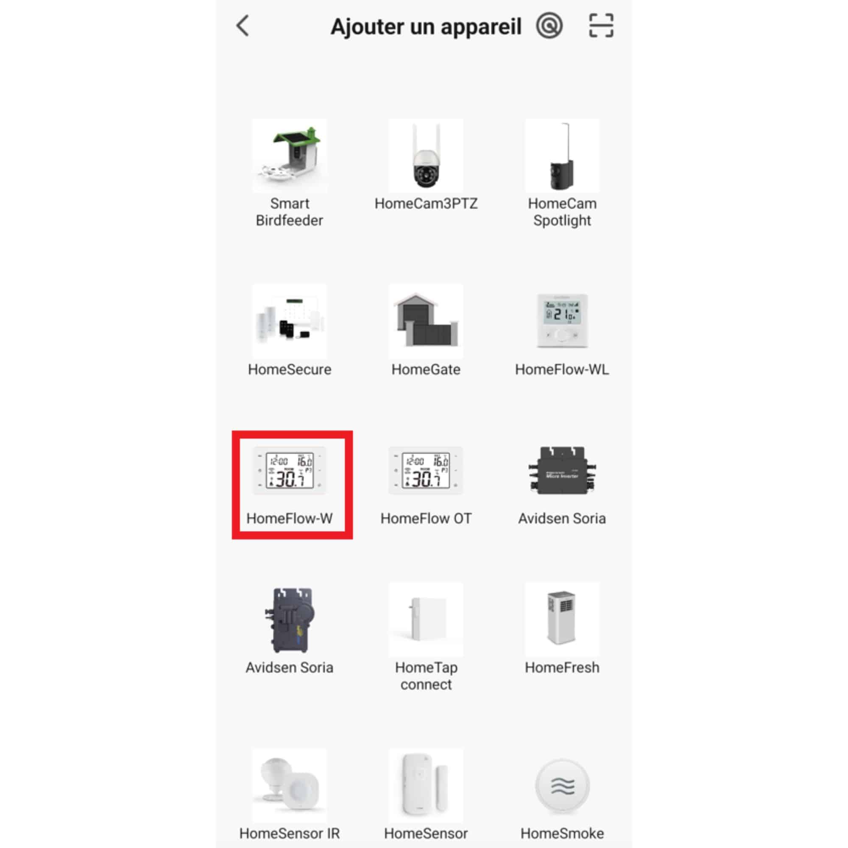Select the HomeTap connect device
This screenshot has width=848, height=848.
(x=426, y=637)
